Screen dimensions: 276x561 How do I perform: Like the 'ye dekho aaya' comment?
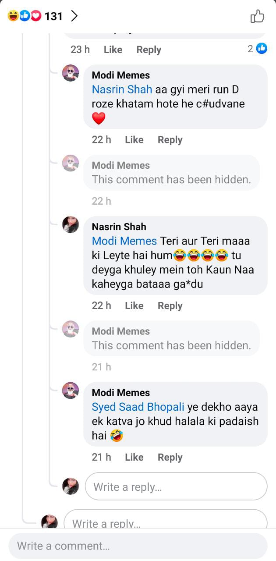(134, 457)
